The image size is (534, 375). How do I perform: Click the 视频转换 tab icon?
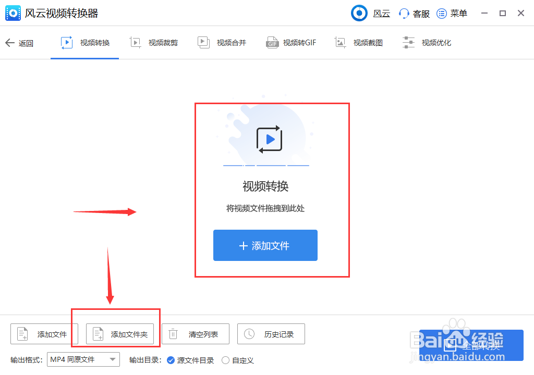coord(67,43)
